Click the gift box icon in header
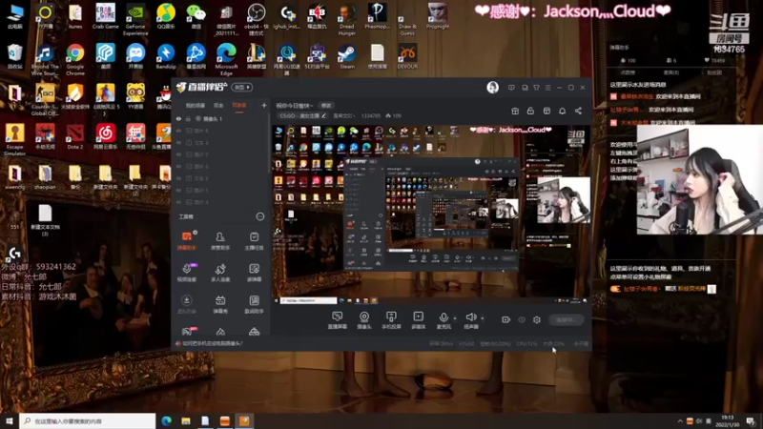Viewport: 763px width, 429px height. (515, 111)
